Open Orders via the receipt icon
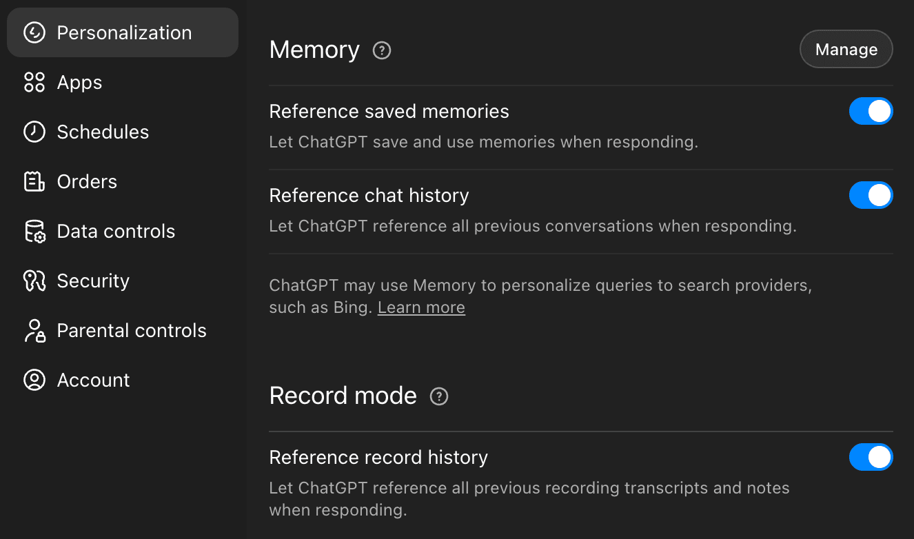914x539 pixels. click(x=34, y=181)
